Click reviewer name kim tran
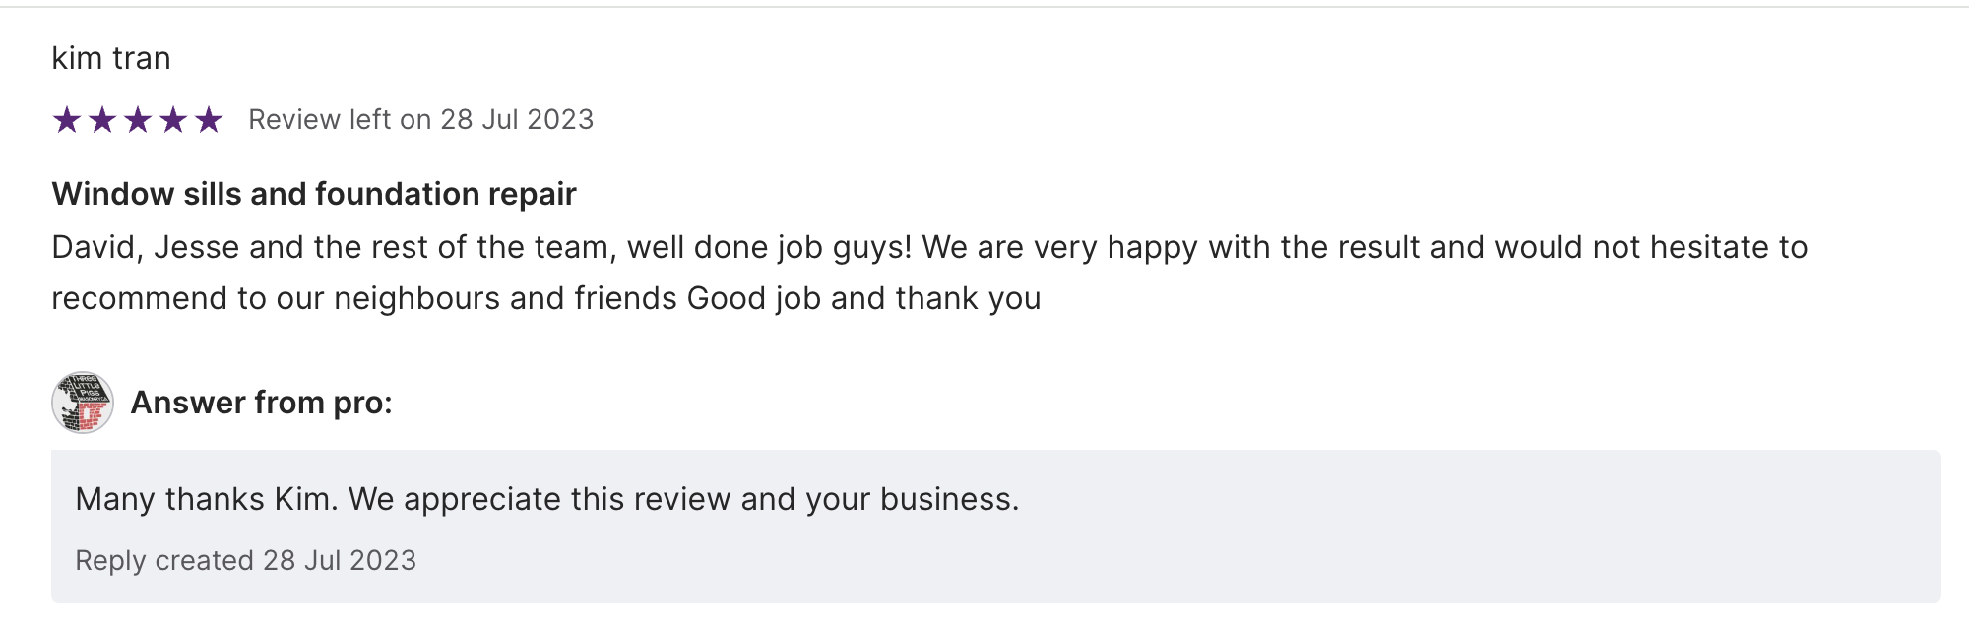 click(111, 59)
